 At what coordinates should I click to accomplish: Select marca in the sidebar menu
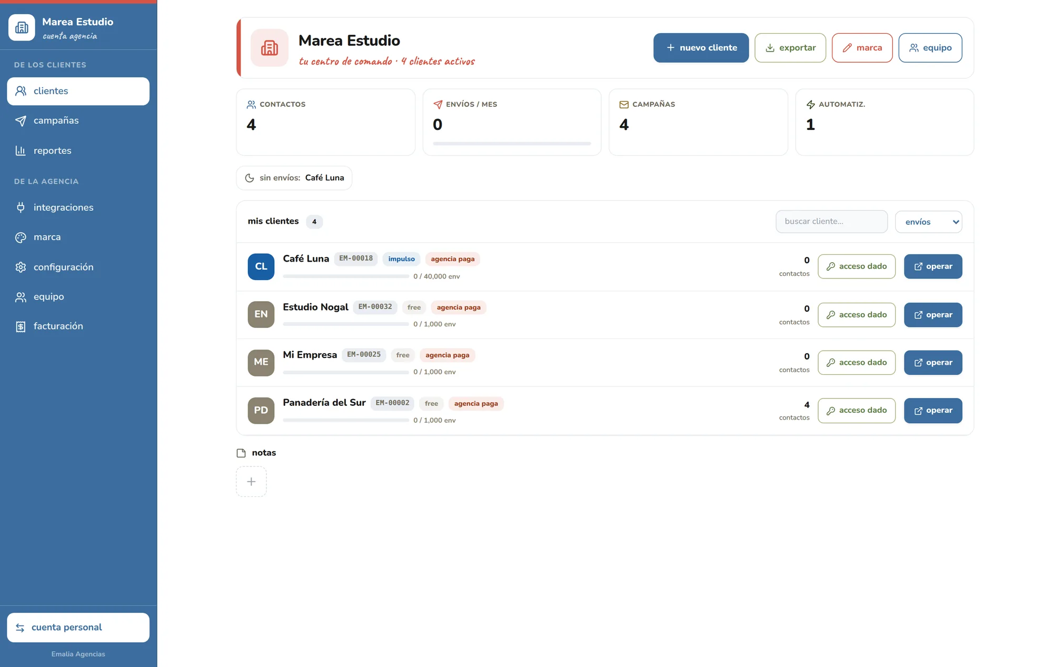coord(78,237)
